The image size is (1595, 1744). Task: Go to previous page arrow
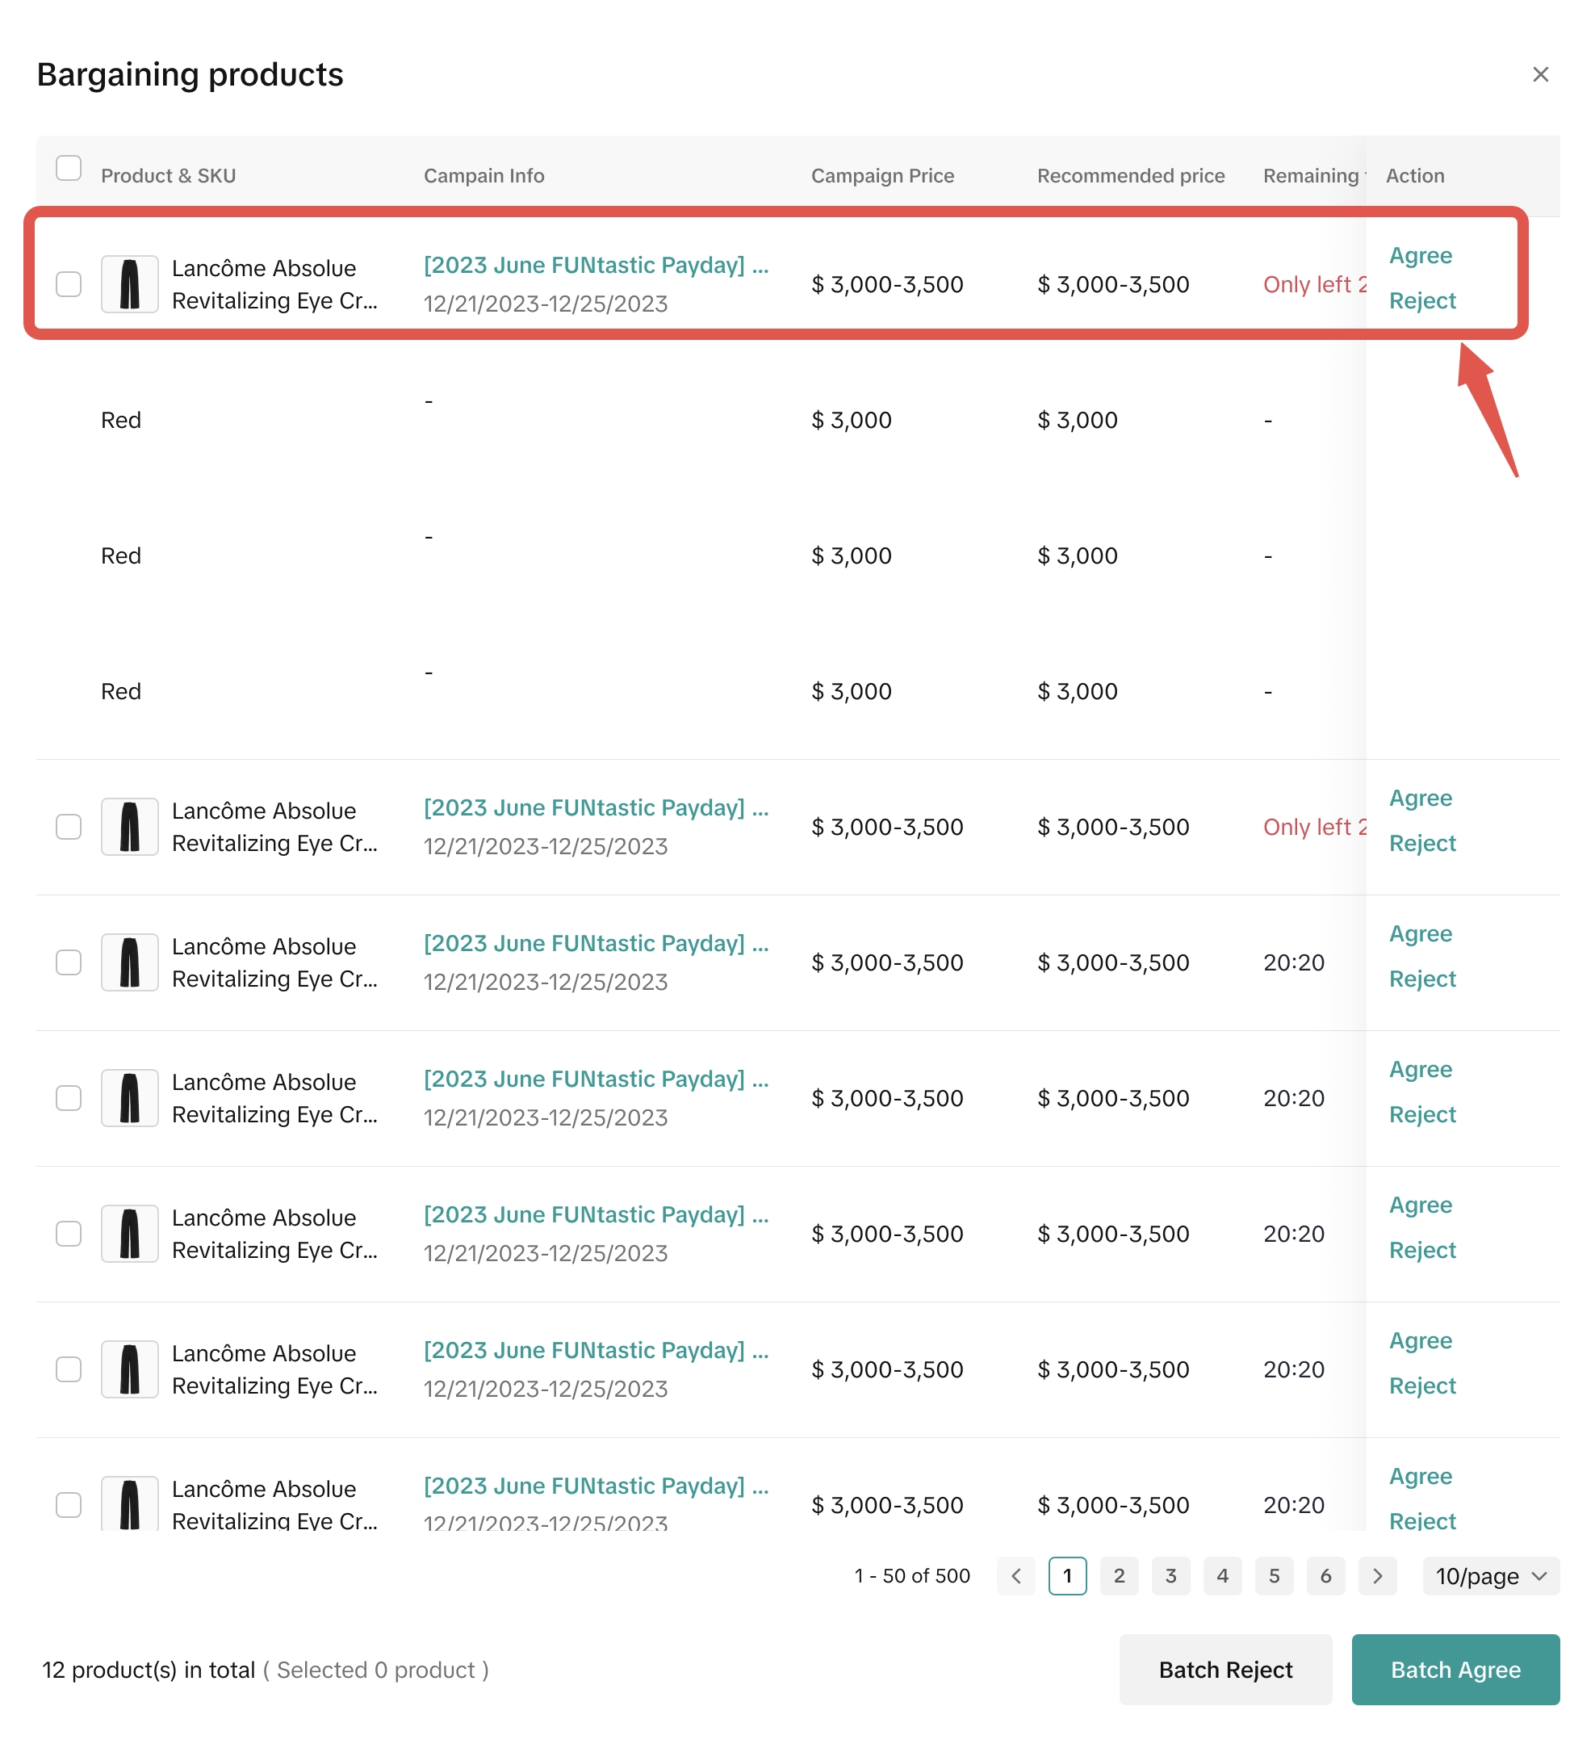pyautogui.click(x=1015, y=1575)
